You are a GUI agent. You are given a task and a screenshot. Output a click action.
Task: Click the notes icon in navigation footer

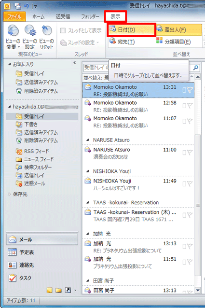click(49, 290)
